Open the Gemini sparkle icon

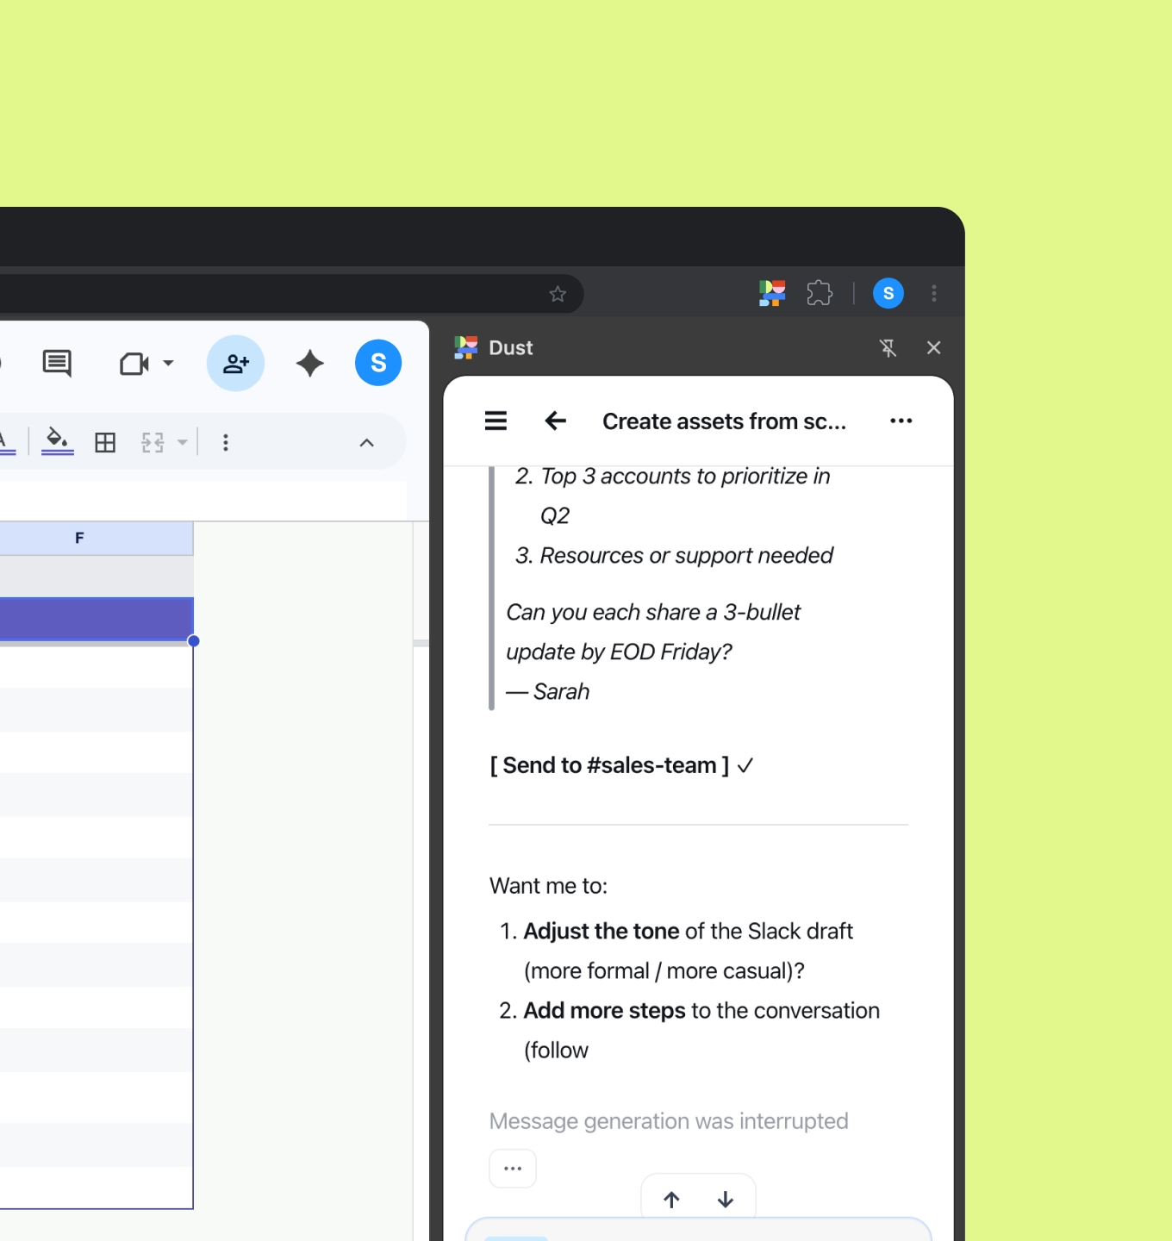coord(309,363)
